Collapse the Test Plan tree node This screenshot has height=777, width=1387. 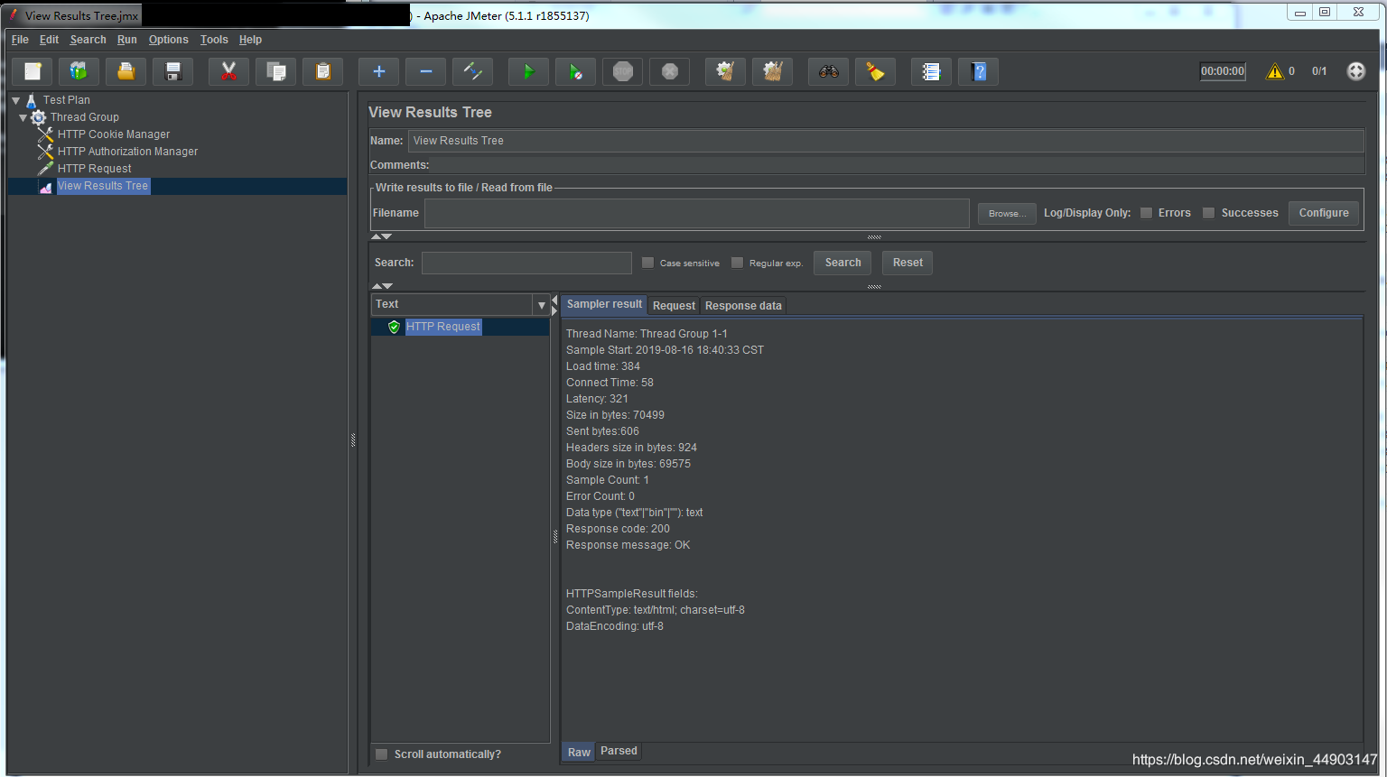[x=15, y=100]
